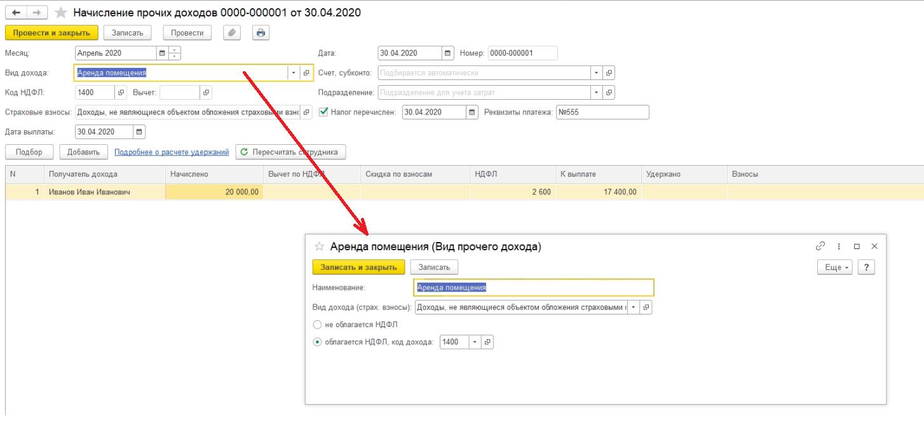924x439 pixels.
Task: Open the three-dot menu in dialog title bar
Action: pyautogui.click(x=839, y=247)
